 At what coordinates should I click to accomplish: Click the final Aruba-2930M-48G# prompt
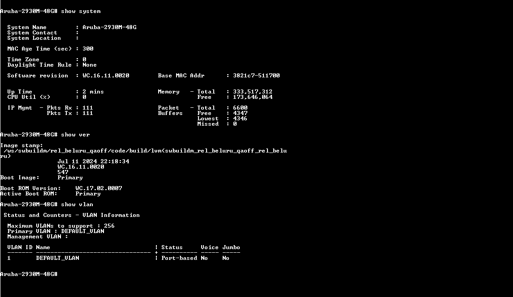pyautogui.click(x=29, y=274)
